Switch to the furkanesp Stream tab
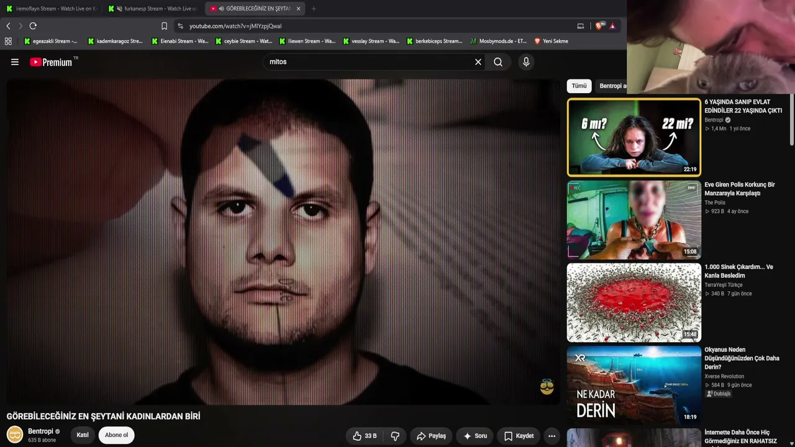Image resolution: width=795 pixels, height=447 pixels. [x=153, y=9]
